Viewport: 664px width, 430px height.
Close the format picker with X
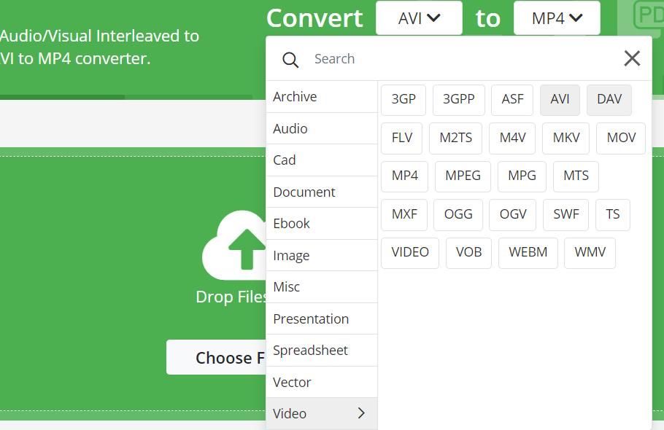tap(632, 58)
